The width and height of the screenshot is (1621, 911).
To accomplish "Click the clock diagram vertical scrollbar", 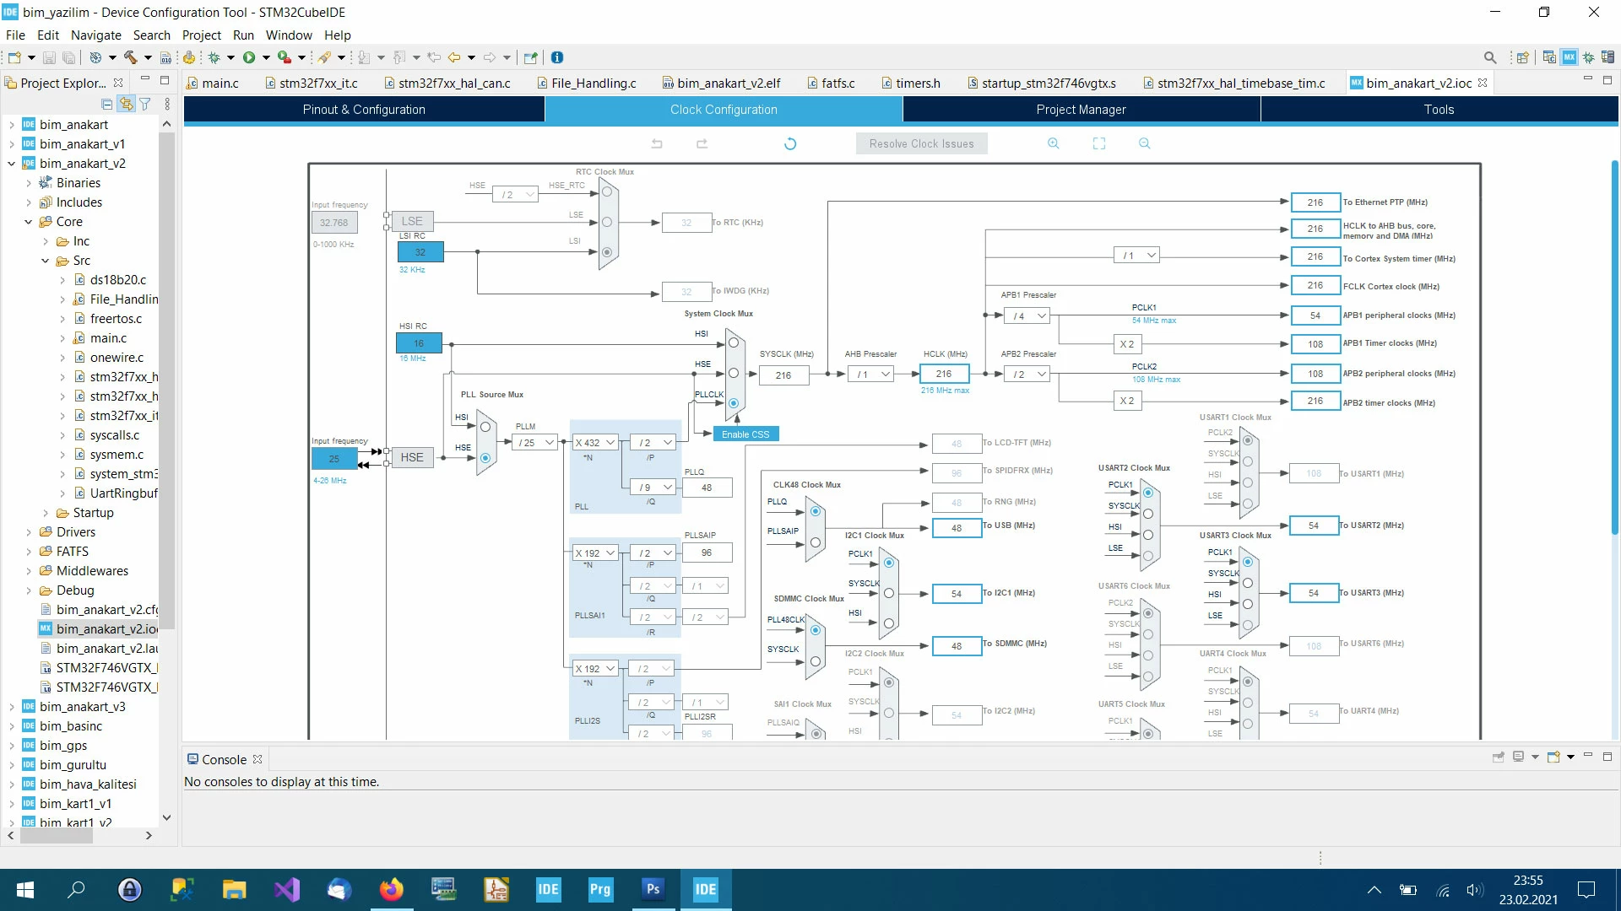I will (1614, 346).
